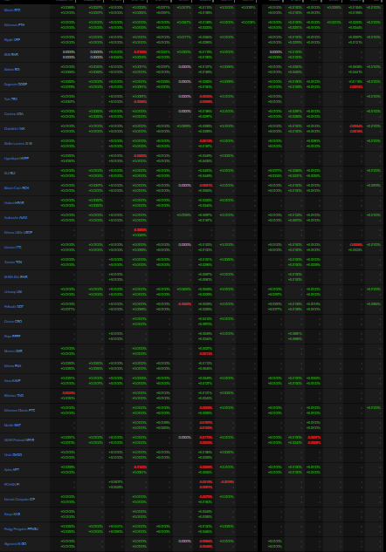Open the Tron TRX coin link
This screenshot has width=386, height=552.
(x=10, y=99)
